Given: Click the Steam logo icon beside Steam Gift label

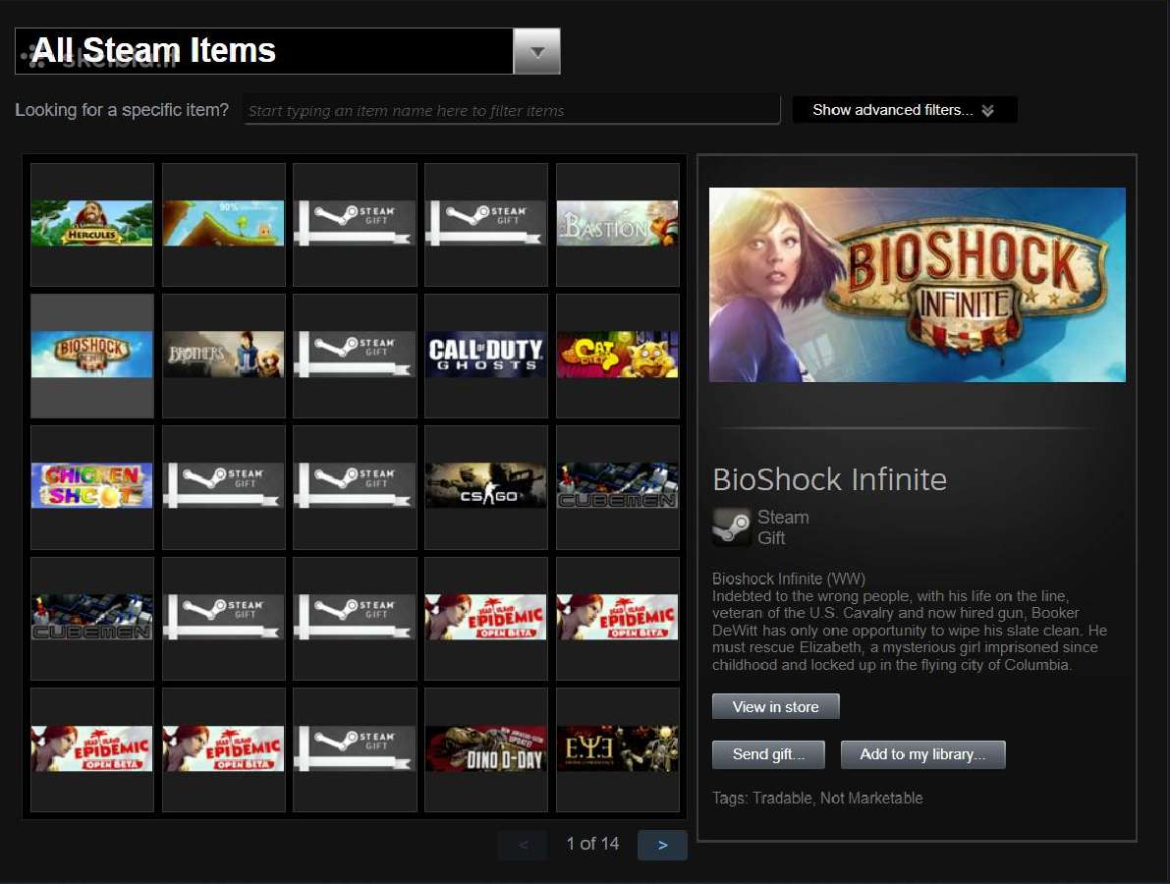Looking at the screenshot, I should tap(731, 527).
